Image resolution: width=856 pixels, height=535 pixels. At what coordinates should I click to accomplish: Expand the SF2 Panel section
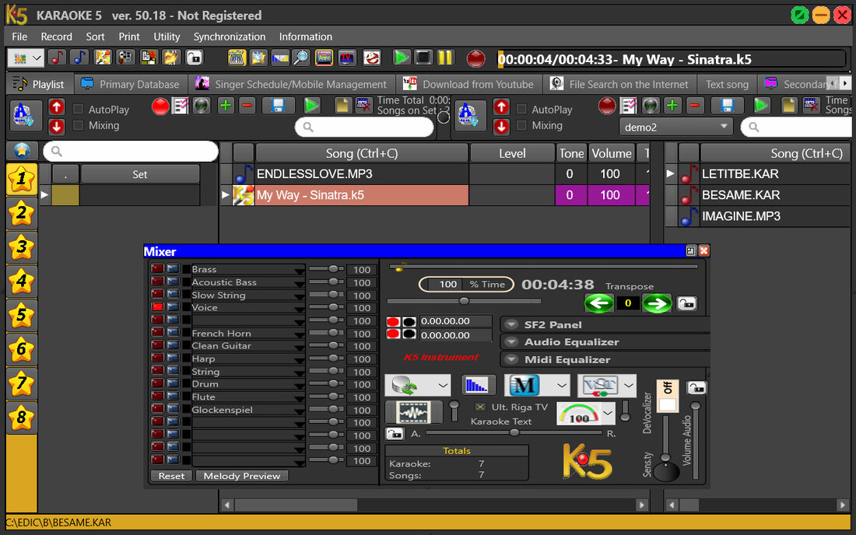tap(511, 324)
